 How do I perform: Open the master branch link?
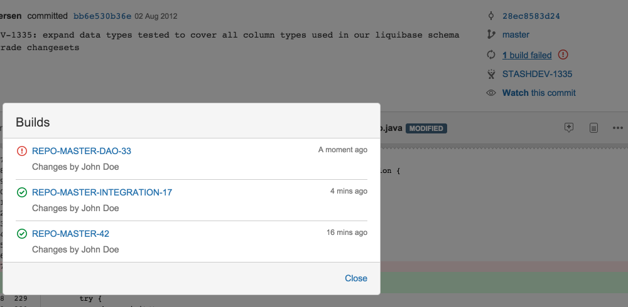(x=516, y=35)
